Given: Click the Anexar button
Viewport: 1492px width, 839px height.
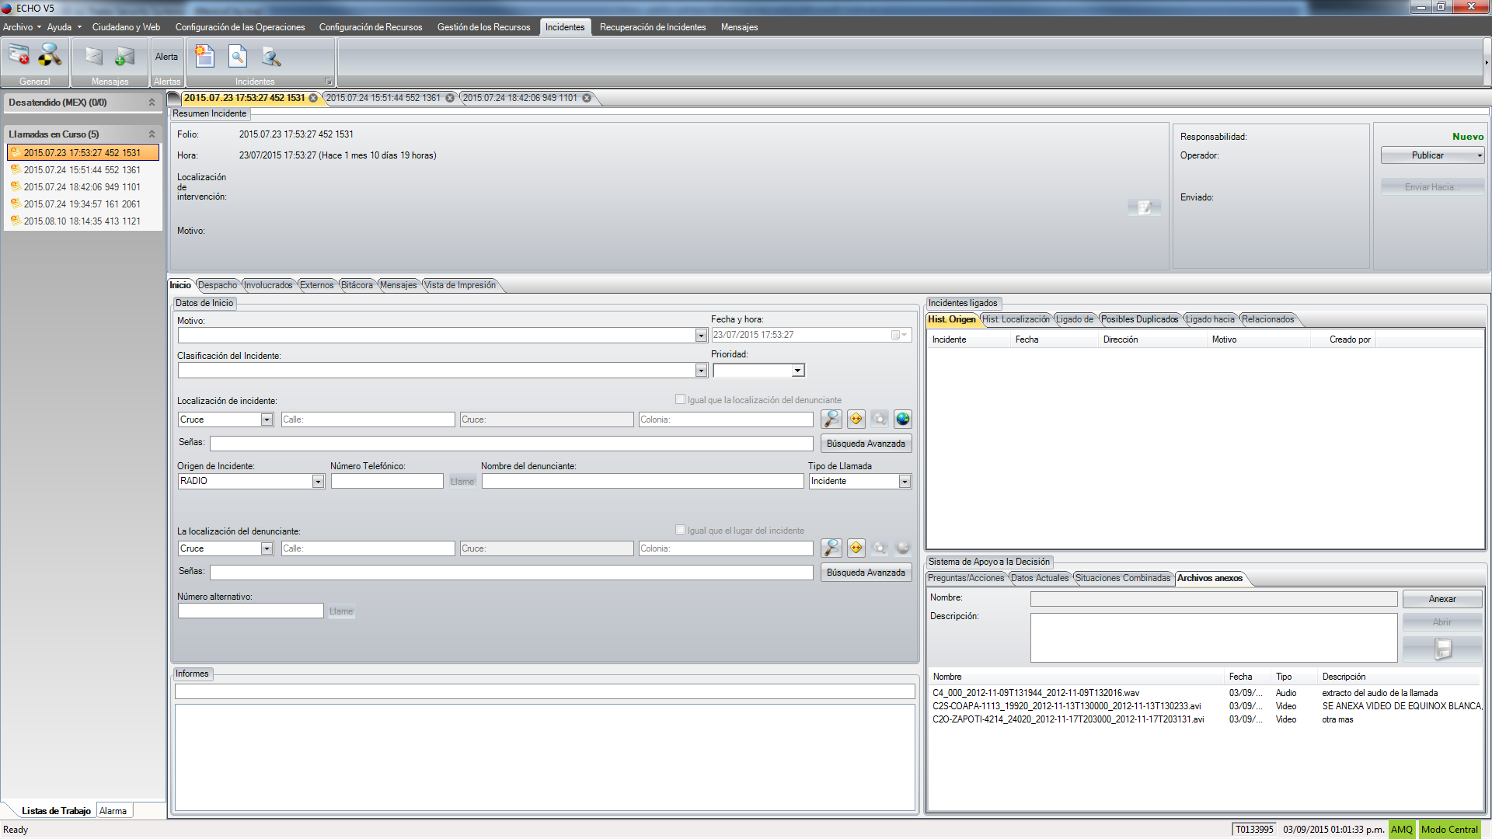Looking at the screenshot, I should 1441,599.
